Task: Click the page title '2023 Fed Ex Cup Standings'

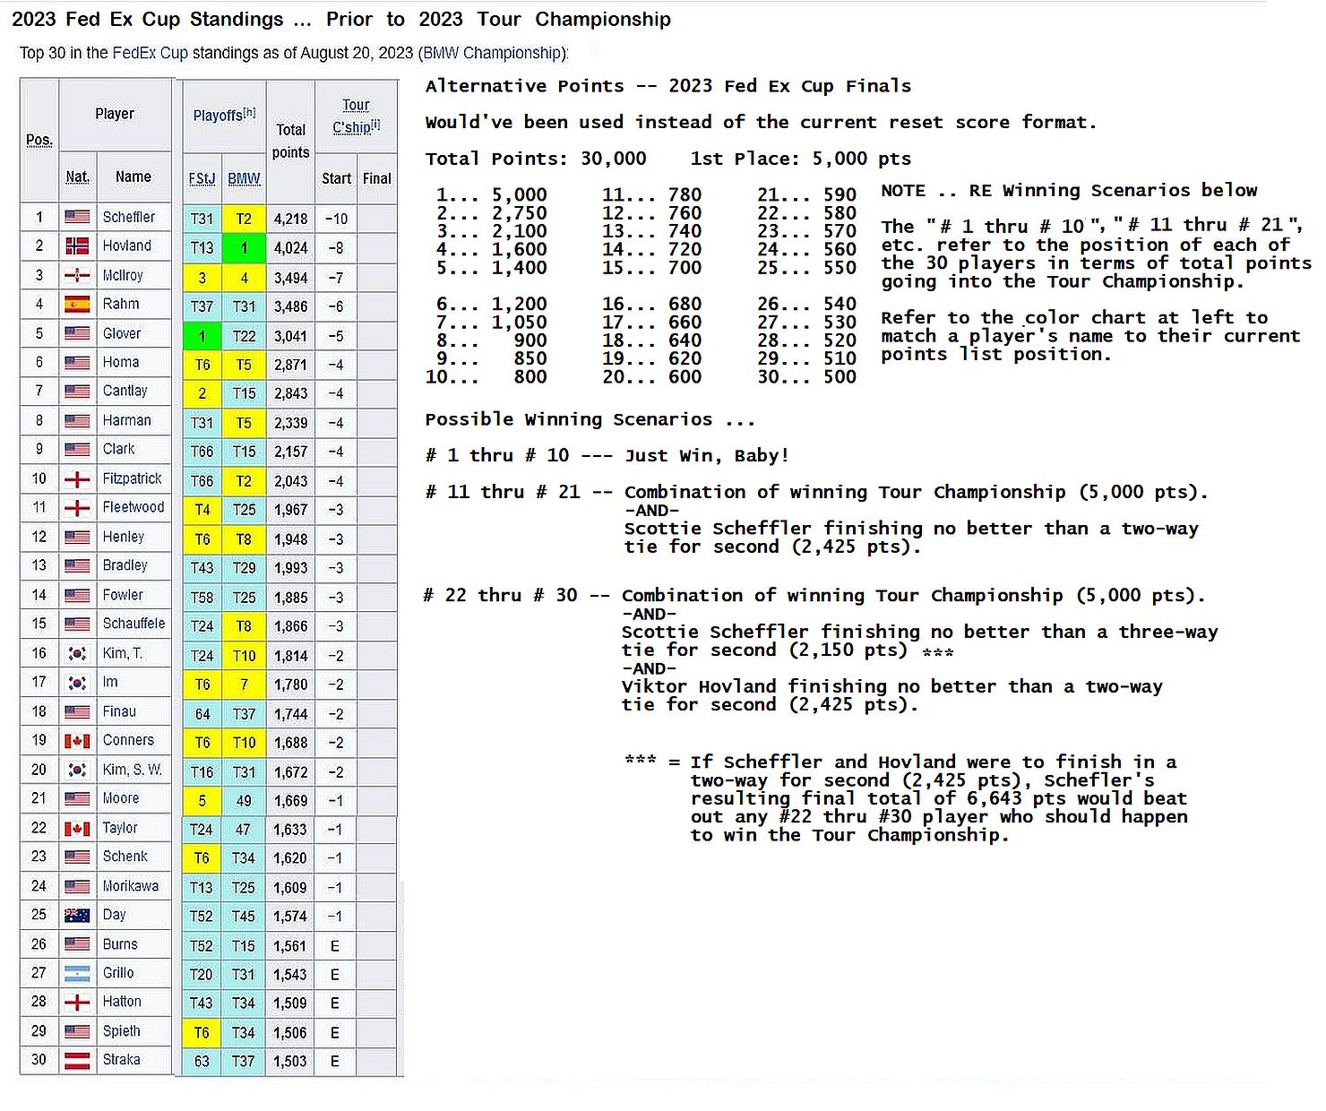Action: click(x=147, y=19)
